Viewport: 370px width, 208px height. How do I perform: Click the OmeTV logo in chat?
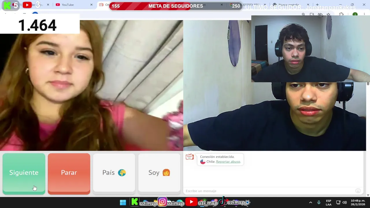pos(190,157)
